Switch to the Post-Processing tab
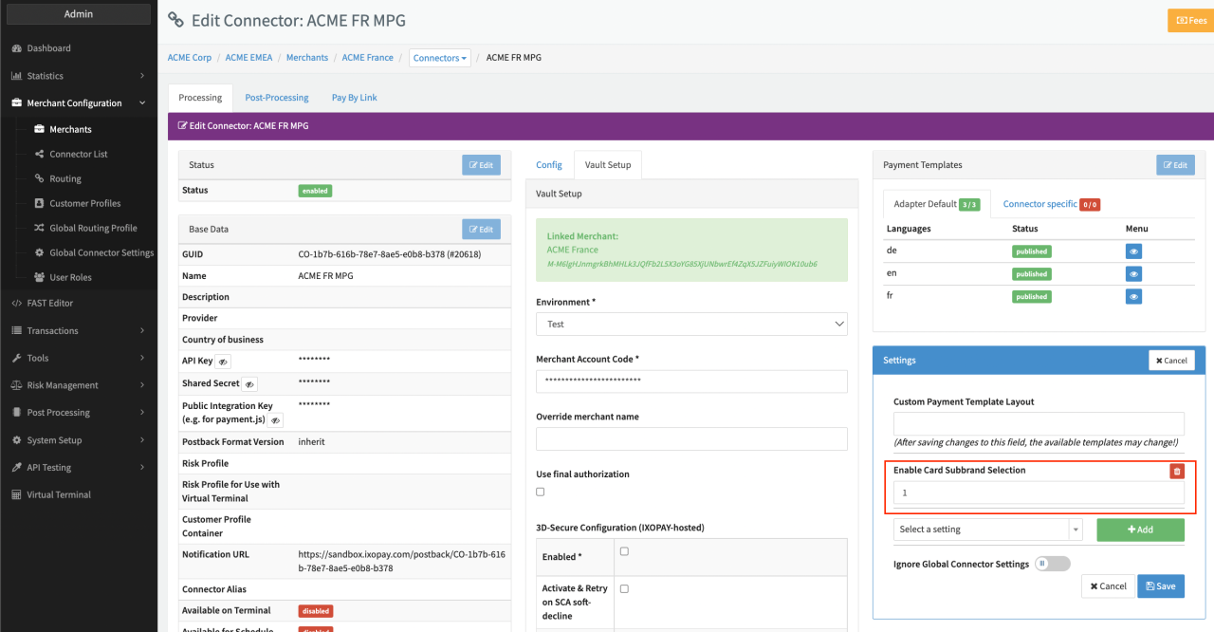This screenshot has height=632, width=1214. [277, 98]
